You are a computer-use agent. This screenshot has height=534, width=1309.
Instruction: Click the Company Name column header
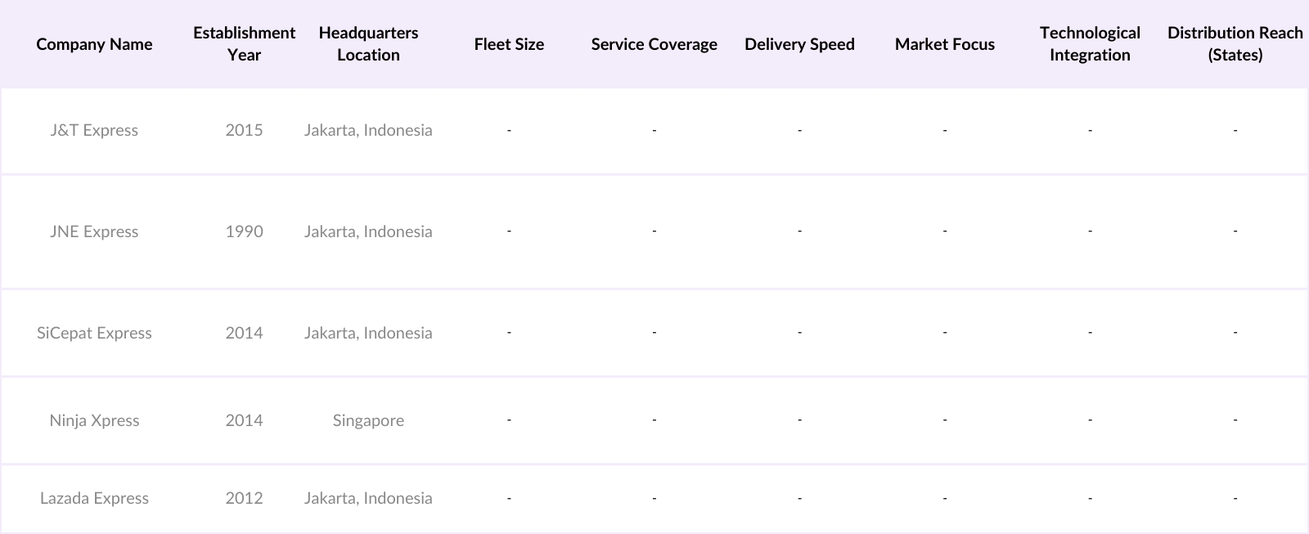(x=94, y=44)
